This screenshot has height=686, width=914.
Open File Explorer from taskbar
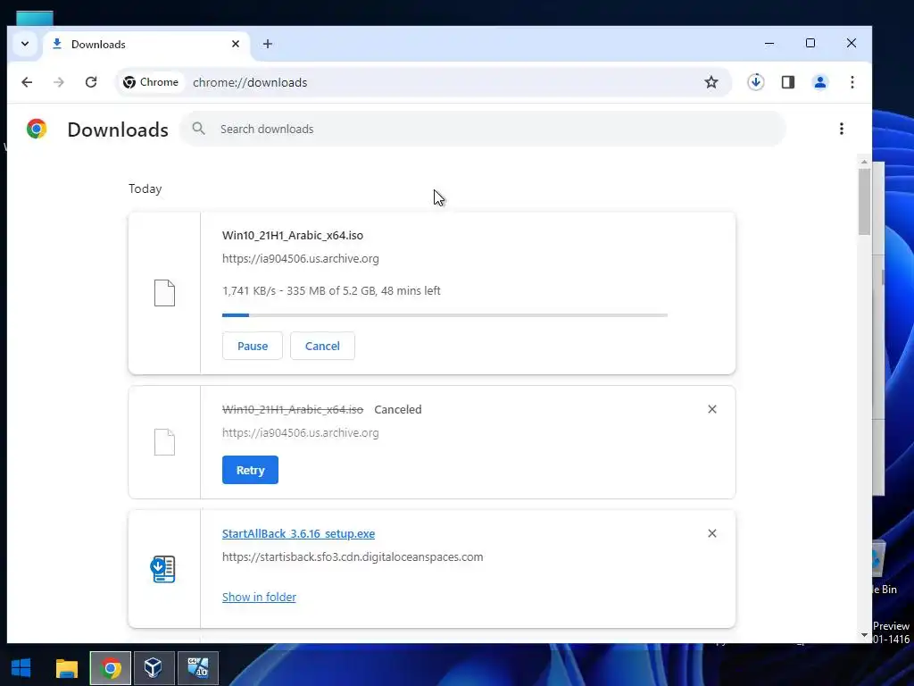click(66, 668)
